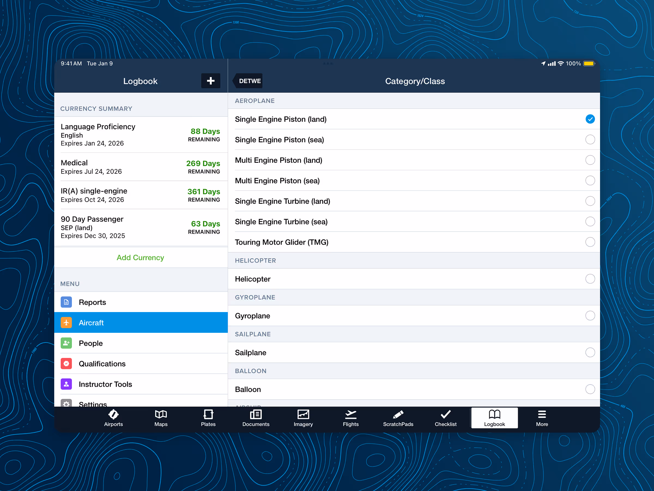Screen dimensions: 654x491
Task: Select Touring Motor Glider (TMG)
Action: (414, 242)
